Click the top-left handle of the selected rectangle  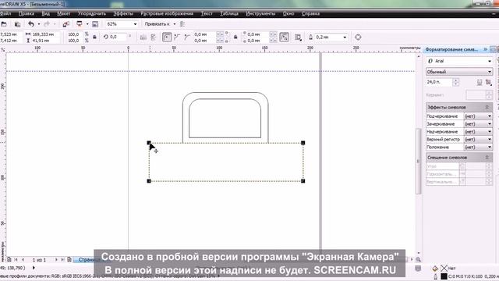tap(149, 143)
